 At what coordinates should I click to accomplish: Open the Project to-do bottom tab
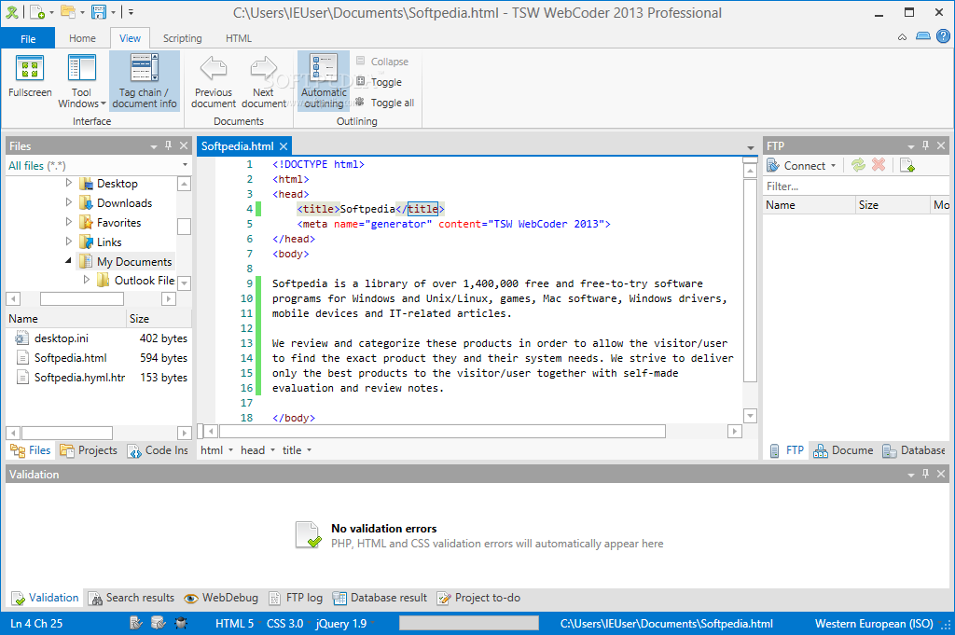(x=478, y=598)
